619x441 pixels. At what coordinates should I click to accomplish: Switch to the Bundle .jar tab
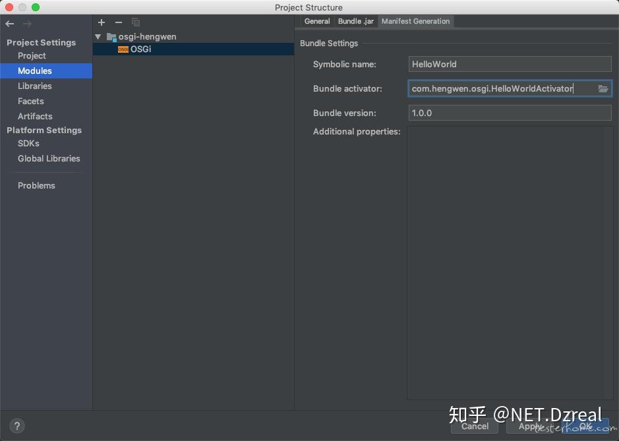click(355, 21)
